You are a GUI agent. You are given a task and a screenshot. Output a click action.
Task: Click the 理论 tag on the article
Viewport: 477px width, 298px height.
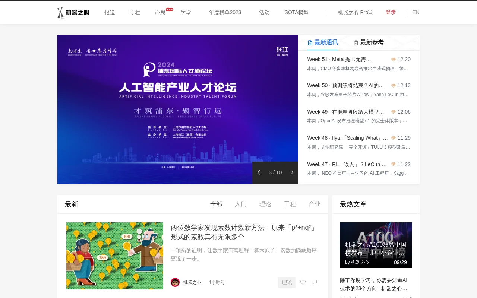287,282
